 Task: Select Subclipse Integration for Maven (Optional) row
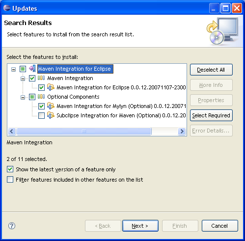point(121,115)
